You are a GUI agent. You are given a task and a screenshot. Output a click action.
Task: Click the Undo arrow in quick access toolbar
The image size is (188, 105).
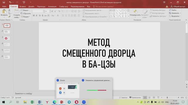tap(10, 2)
